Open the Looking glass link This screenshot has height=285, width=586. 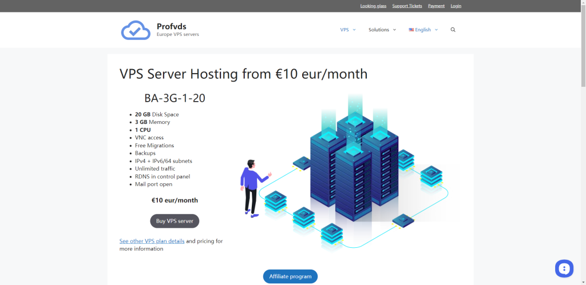pos(373,6)
